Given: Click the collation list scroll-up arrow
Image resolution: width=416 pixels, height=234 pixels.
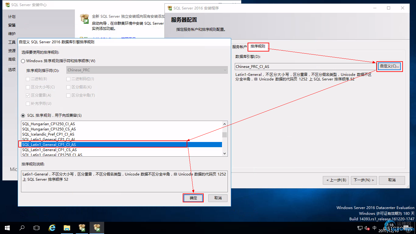Looking at the screenshot, I should pyautogui.click(x=225, y=124).
